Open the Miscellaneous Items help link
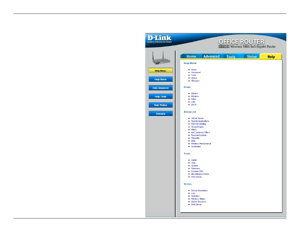300x232 pixels. coord(200,174)
